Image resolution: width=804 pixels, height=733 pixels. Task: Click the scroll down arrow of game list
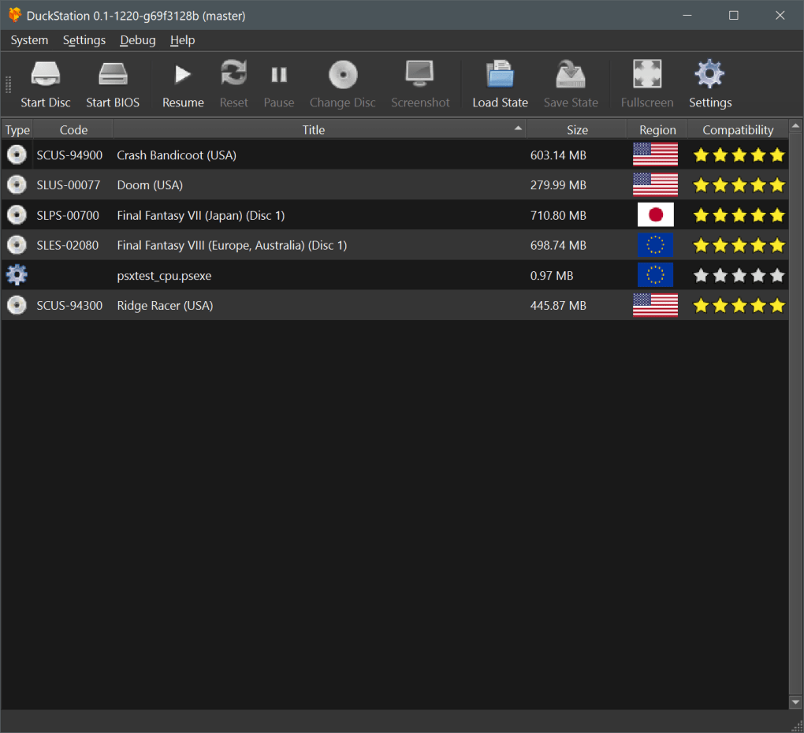point(795,701)
